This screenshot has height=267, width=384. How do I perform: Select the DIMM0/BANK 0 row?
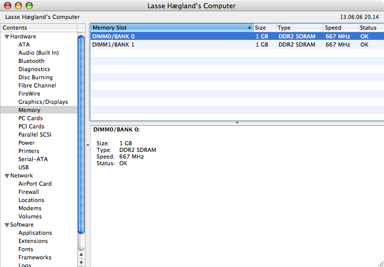(x=237, y=36)
